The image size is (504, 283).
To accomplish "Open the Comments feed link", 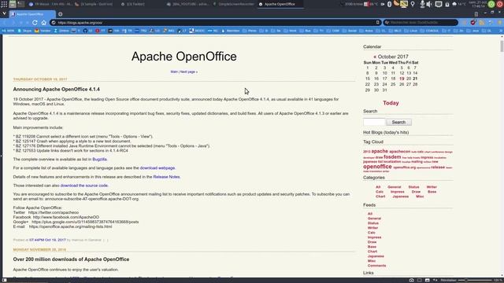I will tap(376, 266).
